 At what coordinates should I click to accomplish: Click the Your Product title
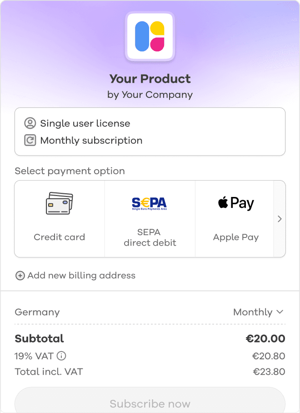pos(150,79)
